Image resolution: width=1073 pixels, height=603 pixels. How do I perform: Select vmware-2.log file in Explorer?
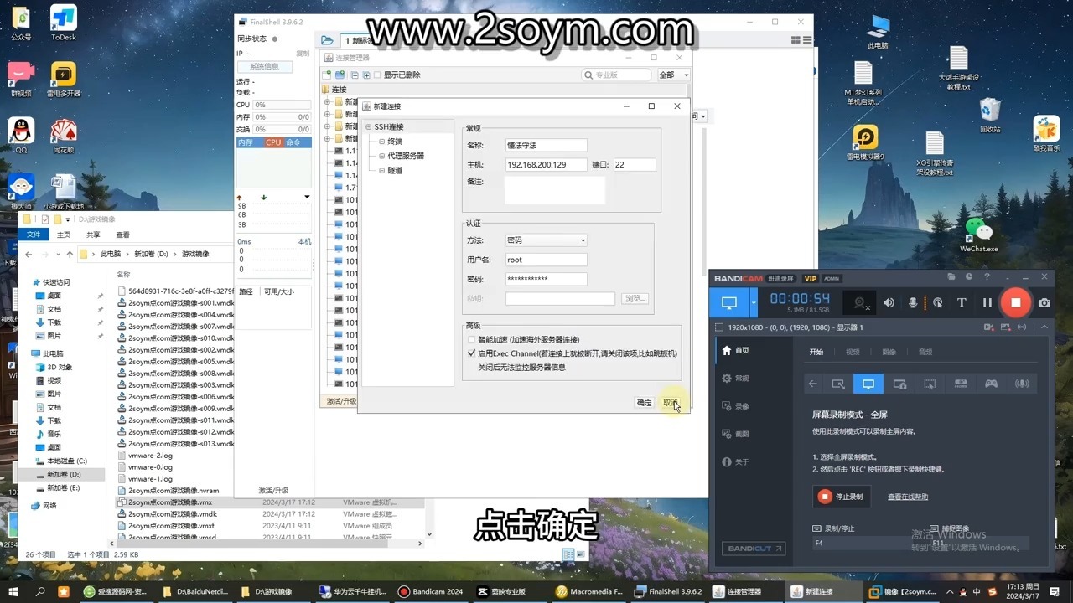pos(151,456)
